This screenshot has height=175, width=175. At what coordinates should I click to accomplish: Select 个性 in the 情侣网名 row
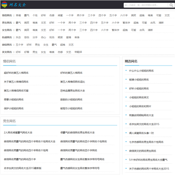click(x=35, y=16)
